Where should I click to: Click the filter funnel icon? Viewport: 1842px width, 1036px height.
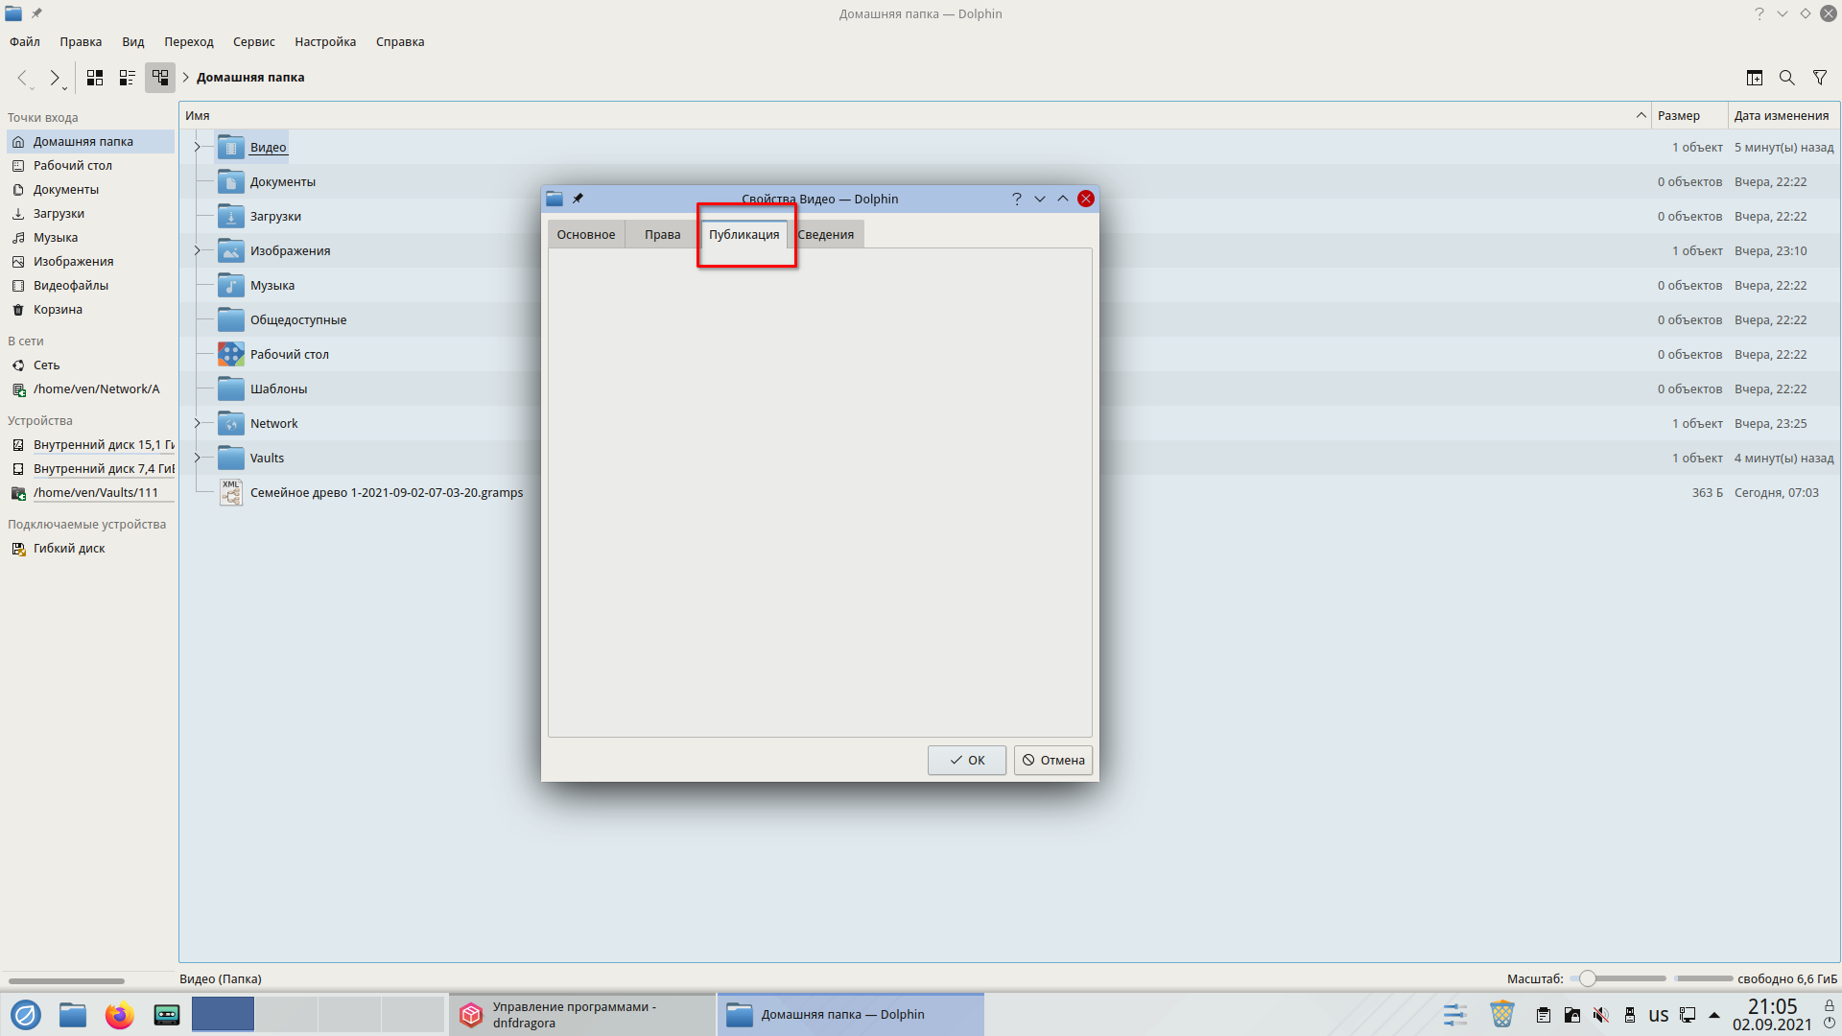[x=1819, y=78]
